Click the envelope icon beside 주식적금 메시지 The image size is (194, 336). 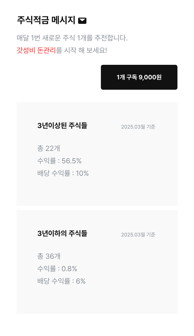(82, 21)
